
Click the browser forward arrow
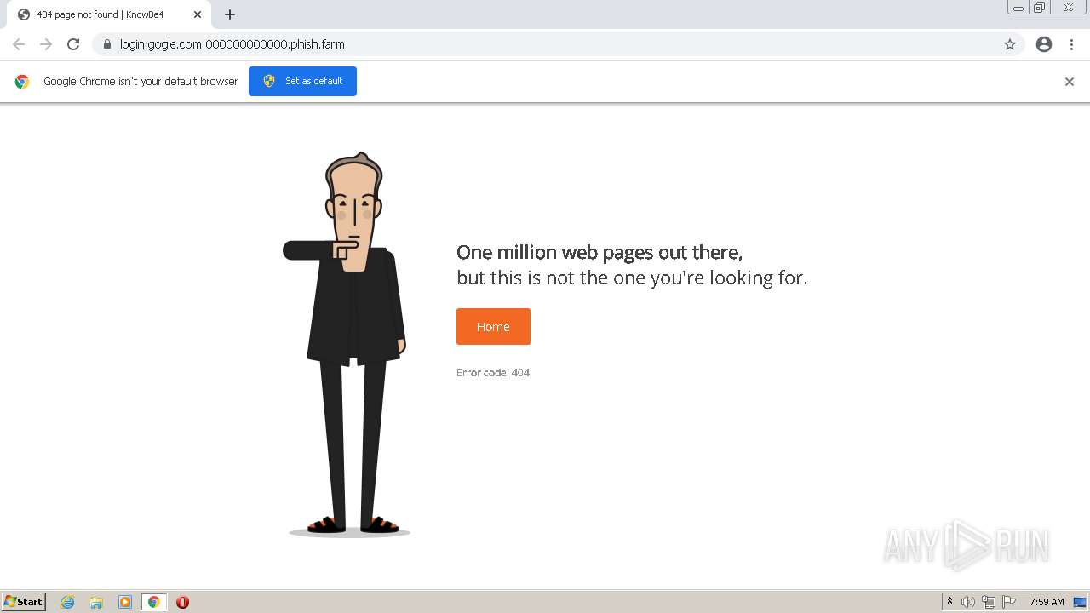pos(46,44)
